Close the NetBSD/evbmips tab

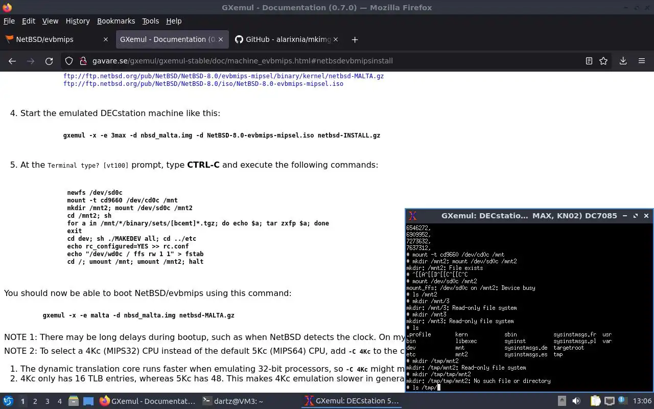pyautogui.click(x=106, y=39)
